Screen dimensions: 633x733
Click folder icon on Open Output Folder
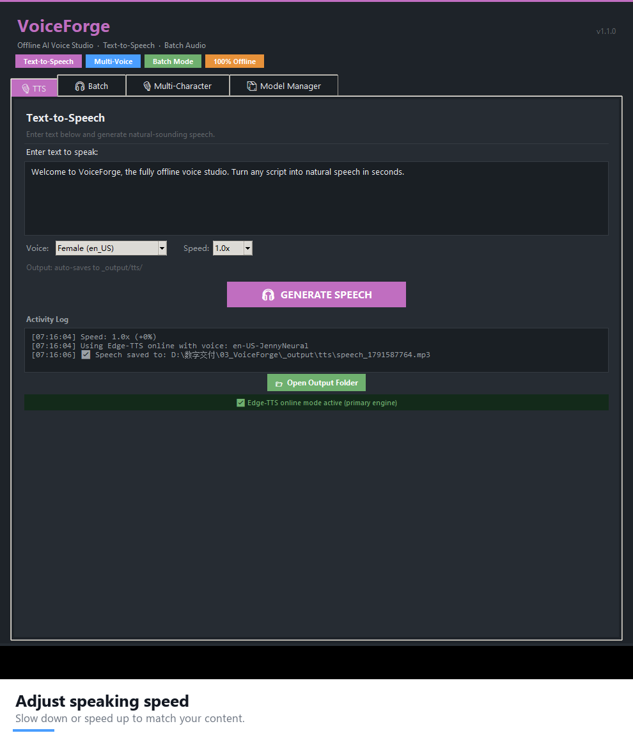(279, 383)
